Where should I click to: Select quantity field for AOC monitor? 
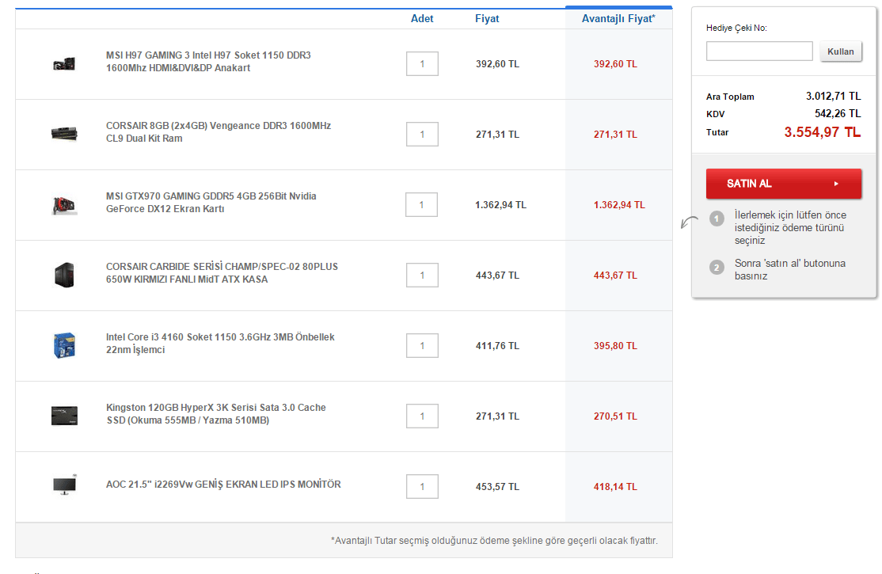click(422, 486)
